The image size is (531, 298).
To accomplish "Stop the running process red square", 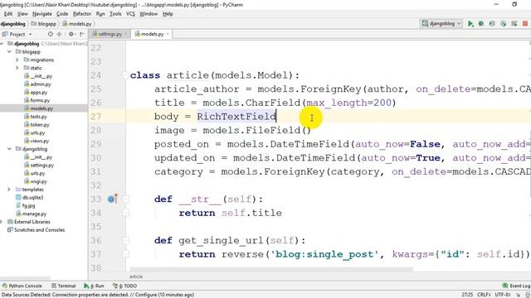I will point(525,24).
